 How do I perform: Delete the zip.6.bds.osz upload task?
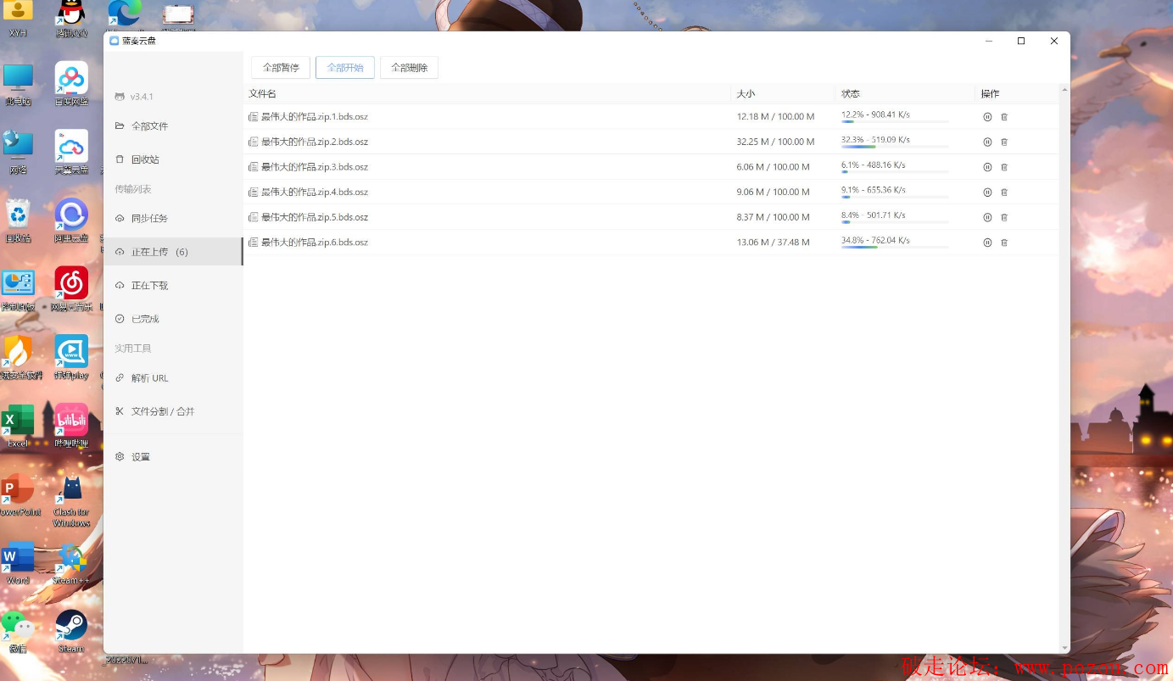coord(1004,243)
